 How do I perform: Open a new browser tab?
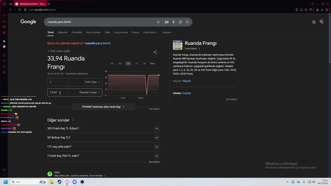[49, 4]
